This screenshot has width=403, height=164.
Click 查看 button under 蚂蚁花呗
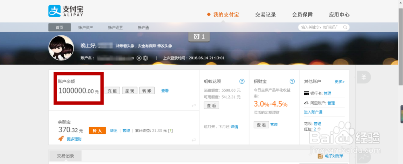[x=212, y=105]
